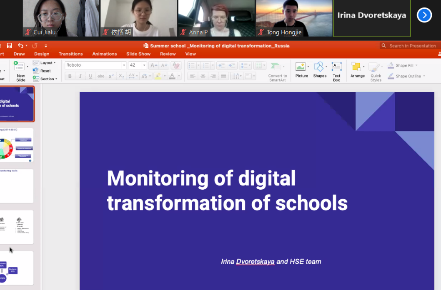
Task: Switch to the Transitions tab
Action: point(70,54)
